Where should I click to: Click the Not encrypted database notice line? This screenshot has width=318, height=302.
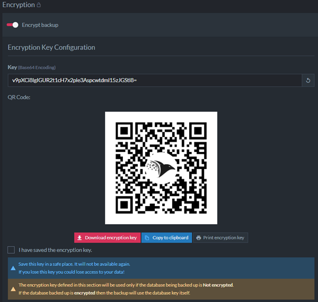click(x=126, y=285)
